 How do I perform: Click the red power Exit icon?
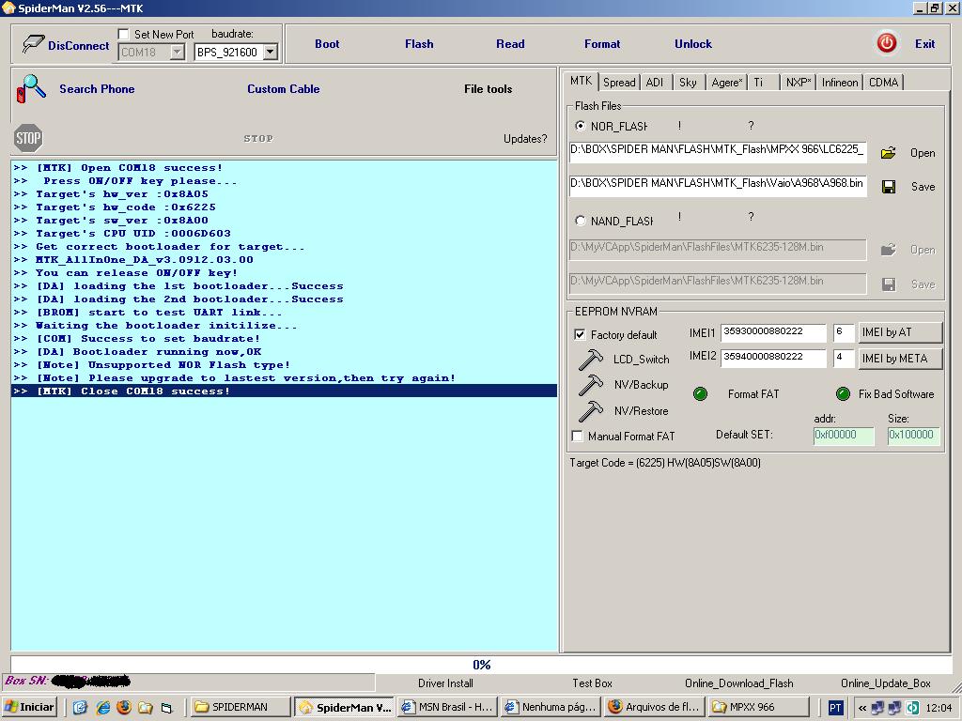(886, 43)
